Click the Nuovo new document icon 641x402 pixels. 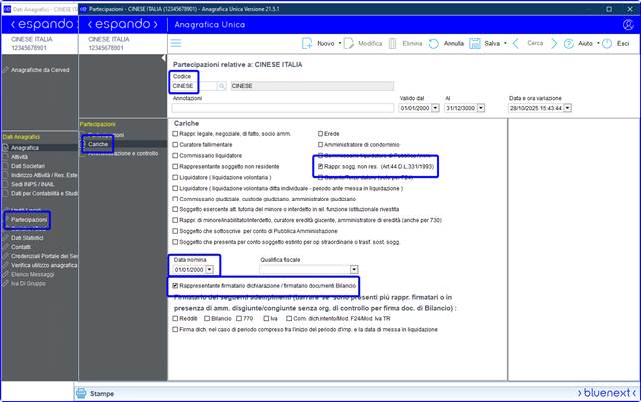pyautogui.click(x=307, y=43)
